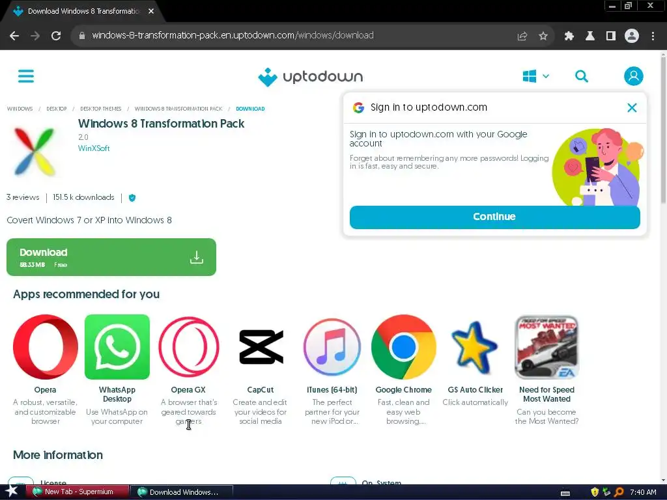667x500 pixels.
Task: Click the green Download button
Action: 111,257
